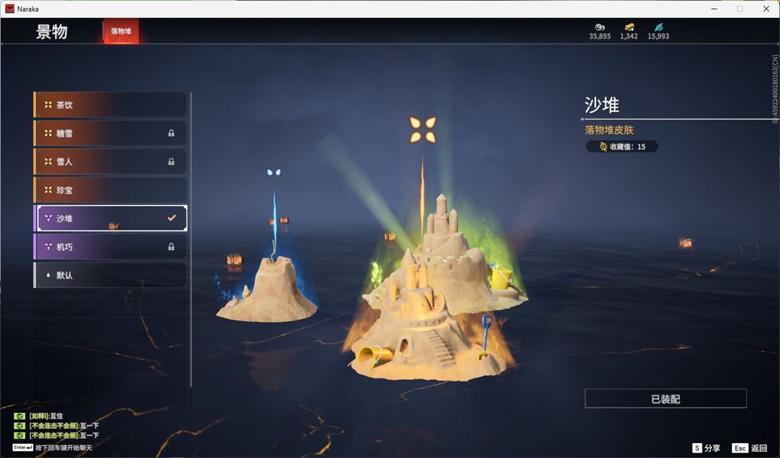This screenshot has width=780, height=458.
Task: Click the 分享 share button
Action: pyautogui.click(x=707, y=448)
